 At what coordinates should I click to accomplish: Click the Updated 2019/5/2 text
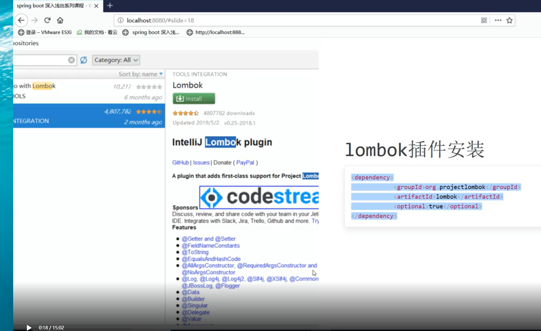point(196,123)
